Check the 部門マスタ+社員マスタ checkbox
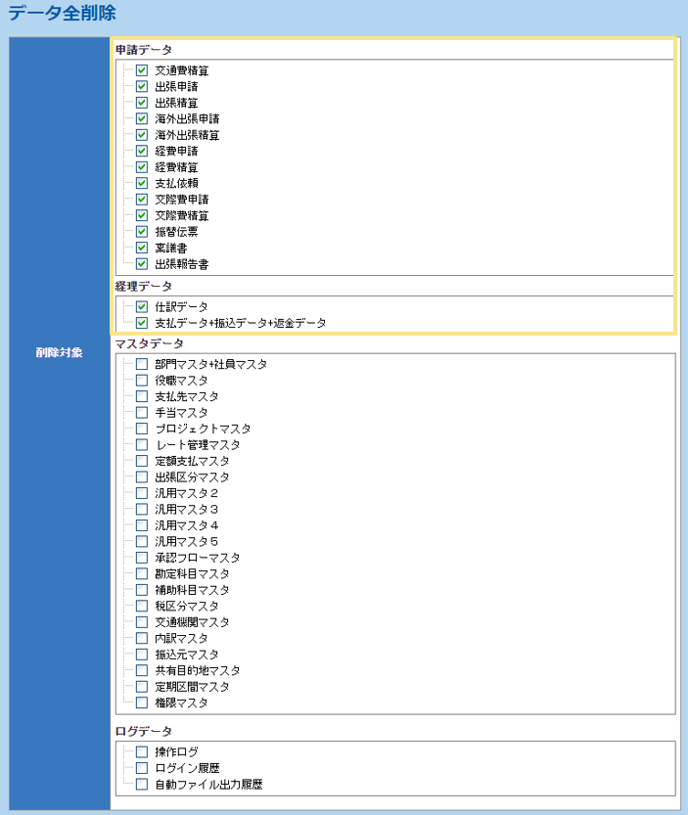 142,364
